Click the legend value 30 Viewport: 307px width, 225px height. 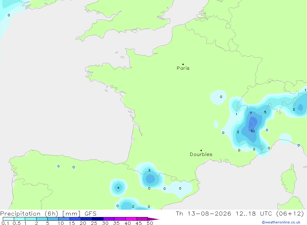(x=105, y=223)
